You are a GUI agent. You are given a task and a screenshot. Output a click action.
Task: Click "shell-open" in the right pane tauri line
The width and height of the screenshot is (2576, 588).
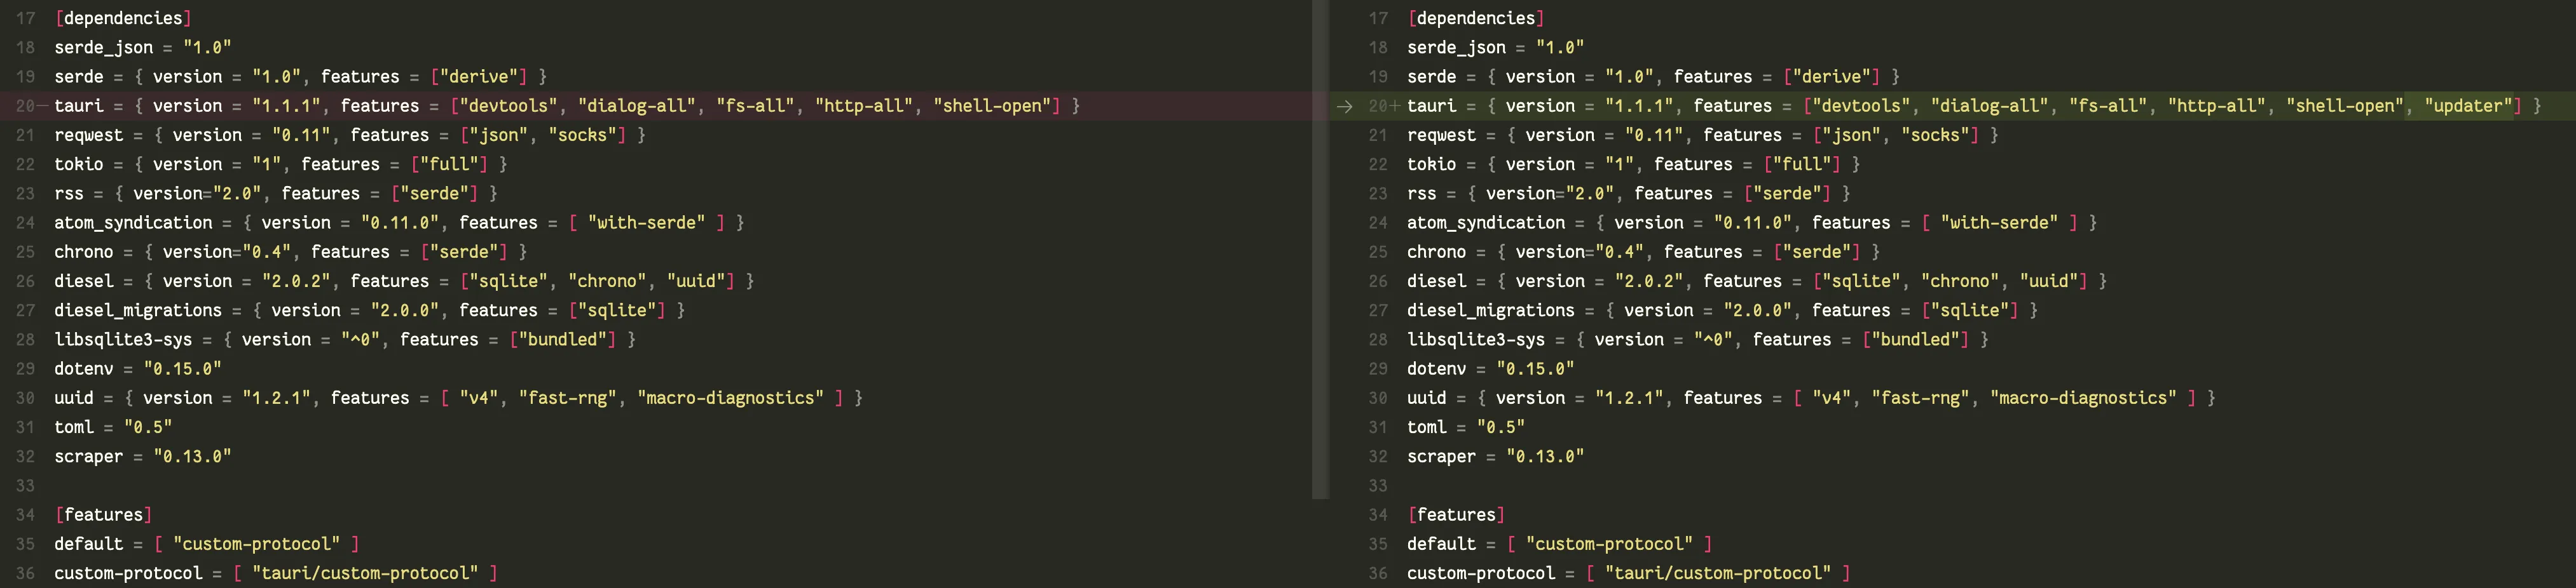[2344, 106]
